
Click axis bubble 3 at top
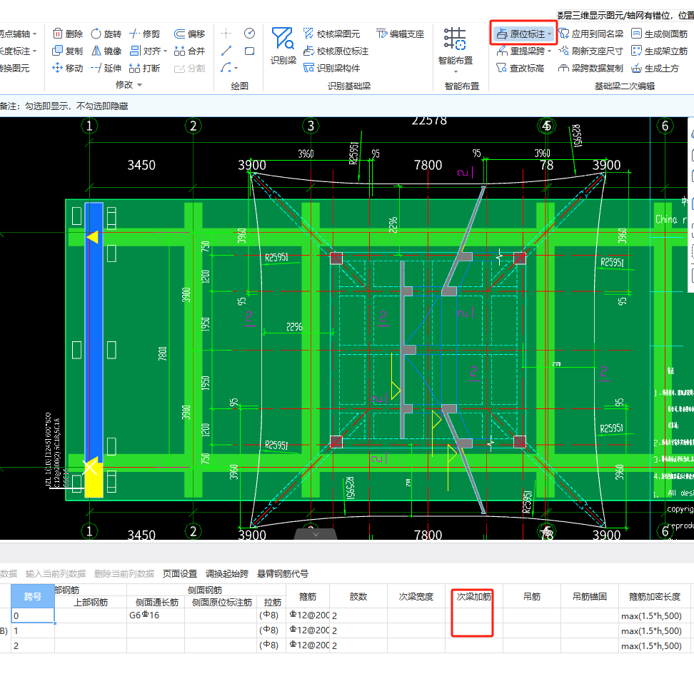point(311,126)
